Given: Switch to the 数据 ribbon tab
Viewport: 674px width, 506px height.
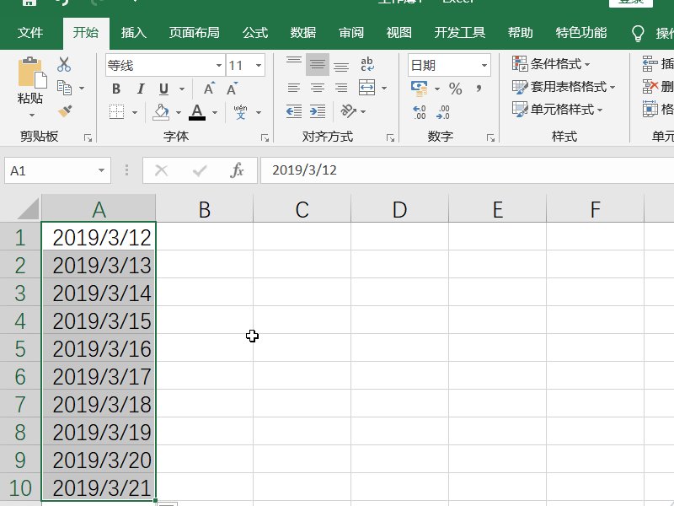Looking at the screenshot, I should tap(301, 32).
